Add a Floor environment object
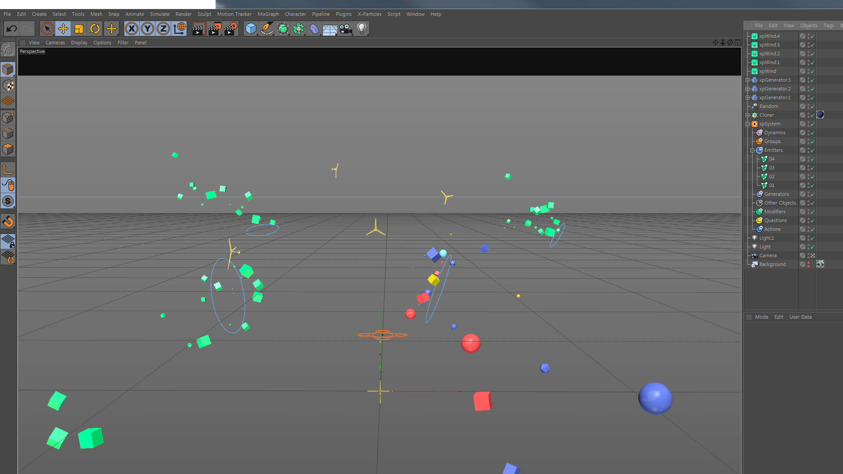This screenshot has height=474, width=843. pyautogui.click(x=330, y=29)
